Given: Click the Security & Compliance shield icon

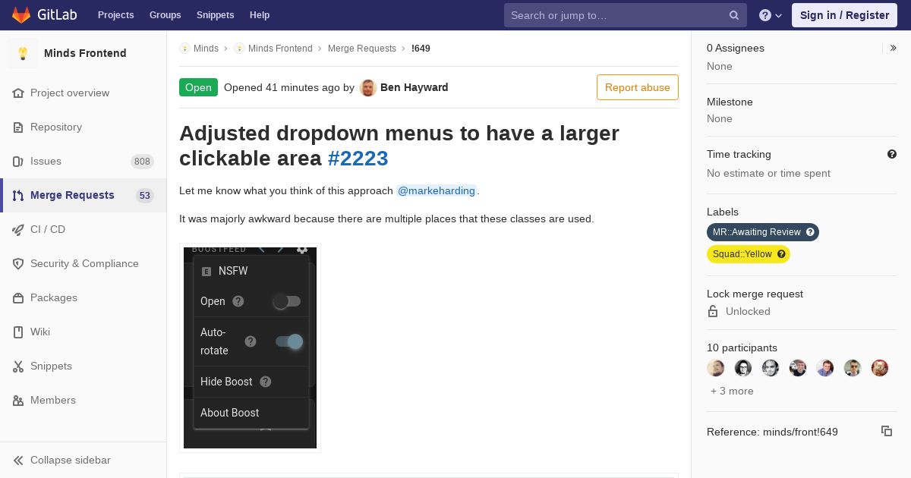Looking at the screenshot, I should click(x=18, y=263).
